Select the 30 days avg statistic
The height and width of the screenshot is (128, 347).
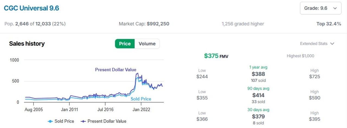258,116
